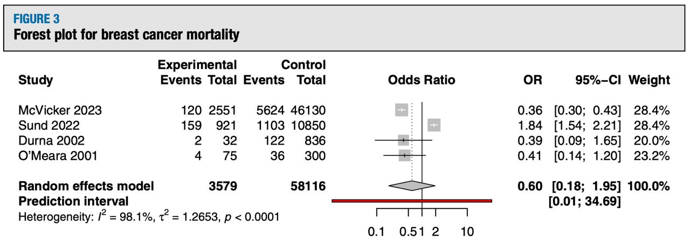Select the "McVicker 2023" study name
The width and height of the screenshot is (690, 242).
[60, 111]
